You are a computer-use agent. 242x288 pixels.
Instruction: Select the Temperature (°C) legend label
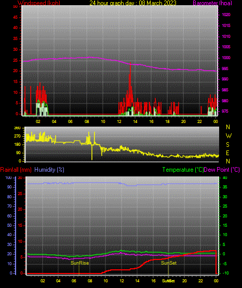coord(183,170)
